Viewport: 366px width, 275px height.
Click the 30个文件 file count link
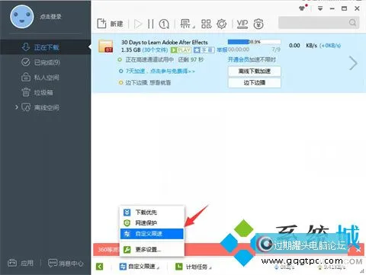point(155,50)
